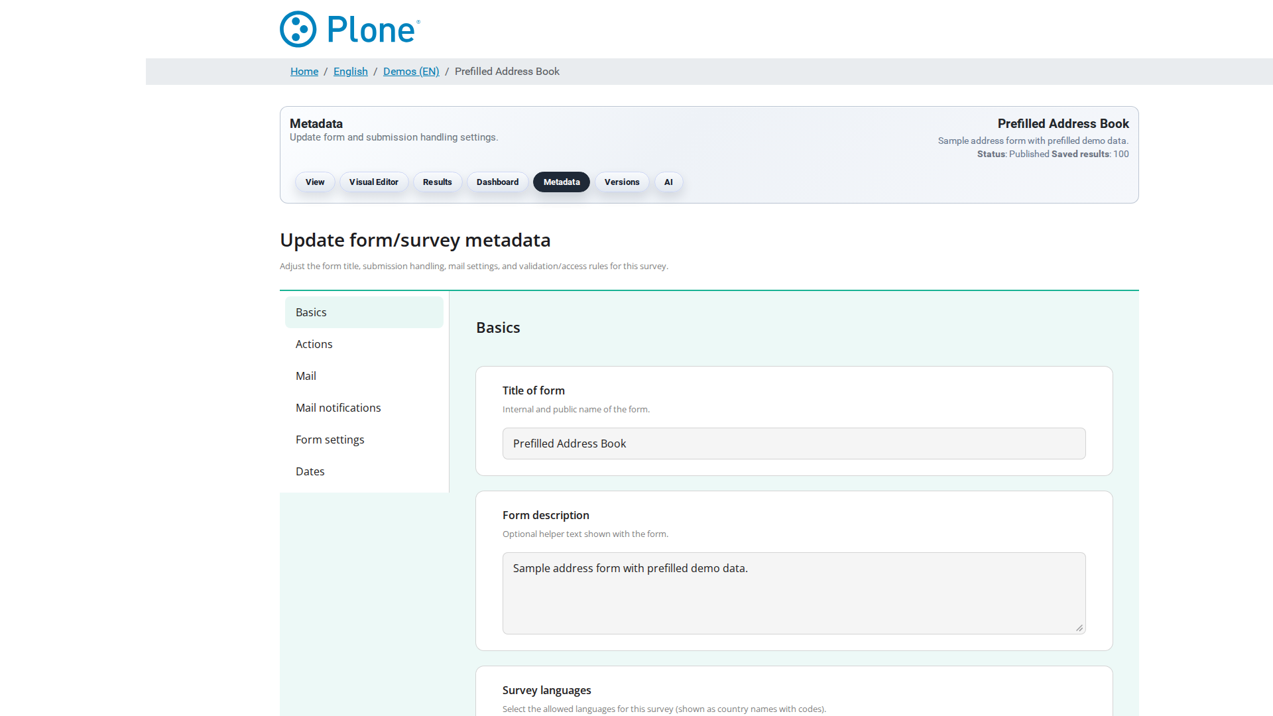Open the Versions tab
The image size is (1273, 716).
(x=622, y=182)
